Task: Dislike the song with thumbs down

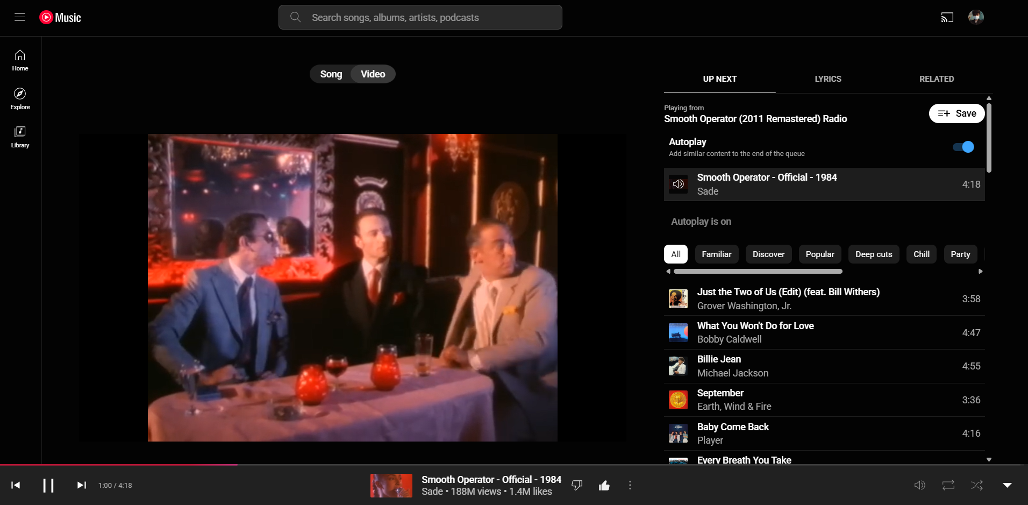Action: 577,485
